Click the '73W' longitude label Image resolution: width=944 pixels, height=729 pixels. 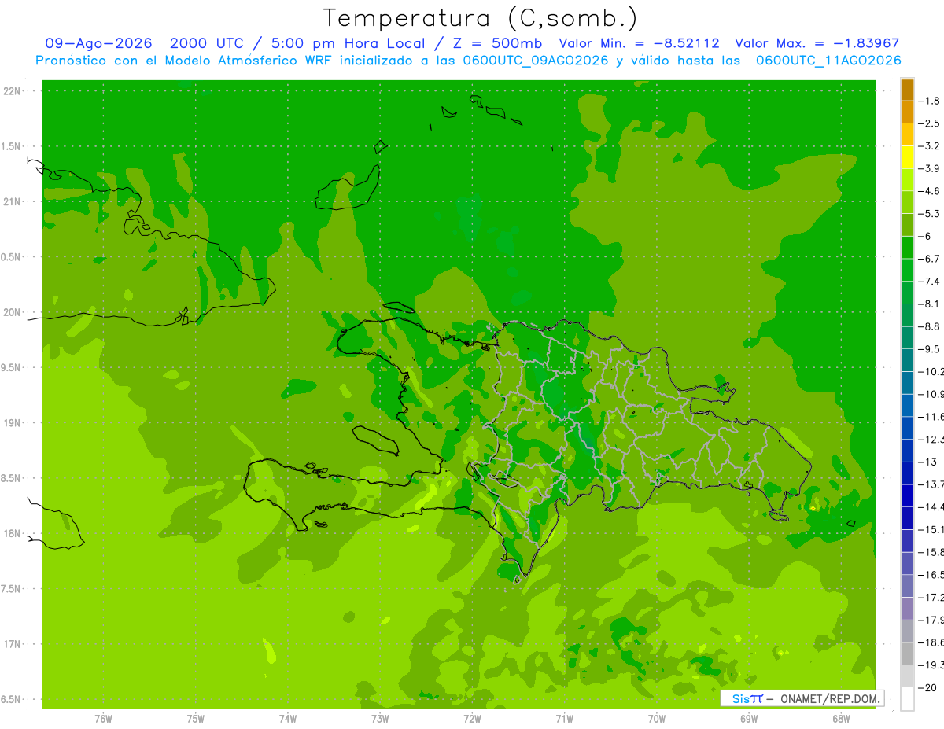pos(380,718)
